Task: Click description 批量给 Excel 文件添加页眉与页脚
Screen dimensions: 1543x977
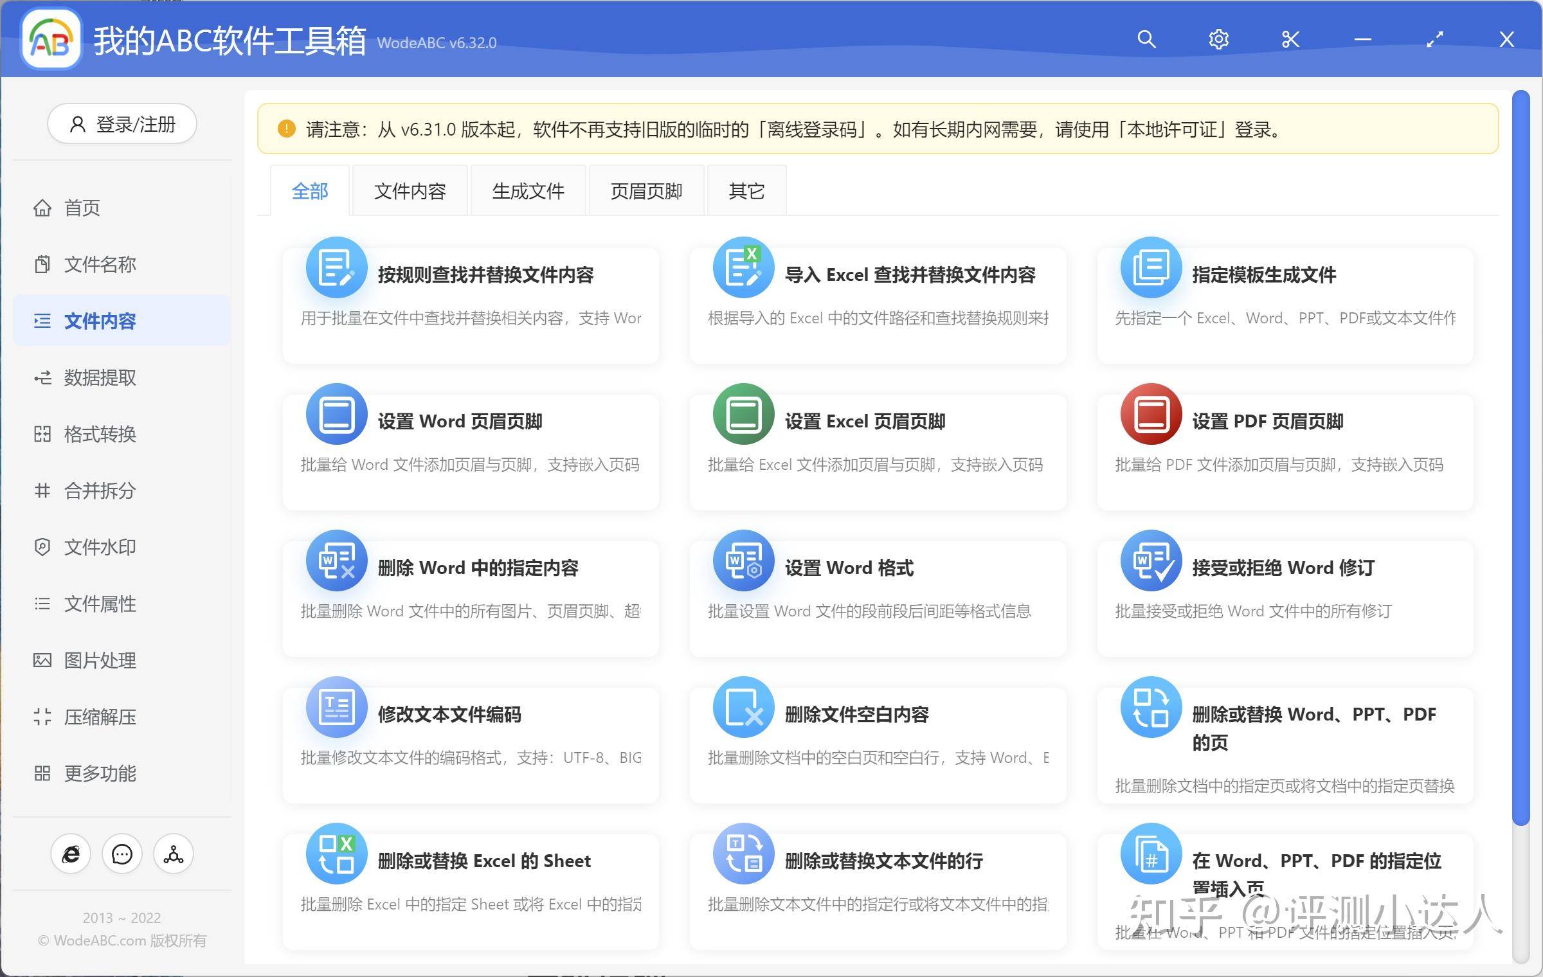Action: (x=875, y=465)
